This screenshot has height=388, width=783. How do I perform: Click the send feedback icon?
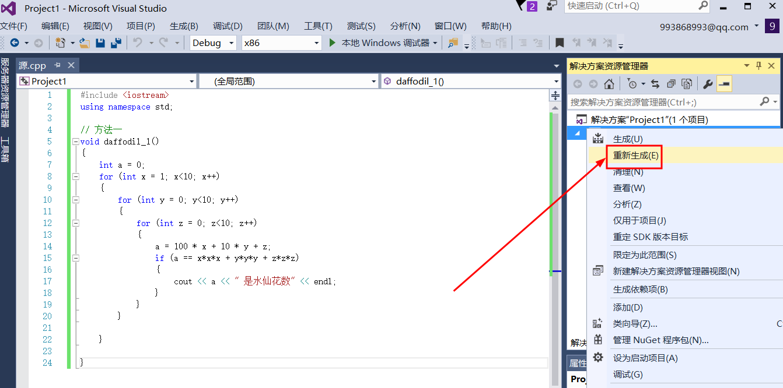tap(552, 6)
